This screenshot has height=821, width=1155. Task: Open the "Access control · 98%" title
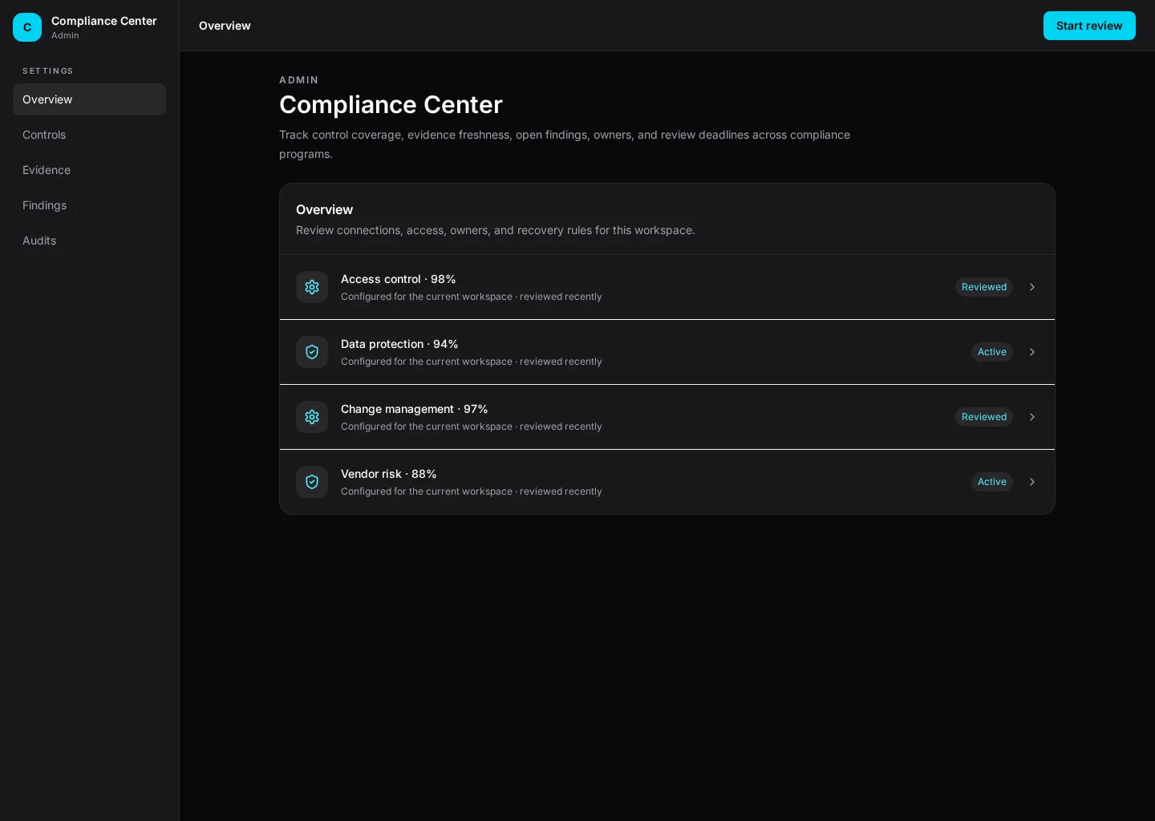point(399,279)
